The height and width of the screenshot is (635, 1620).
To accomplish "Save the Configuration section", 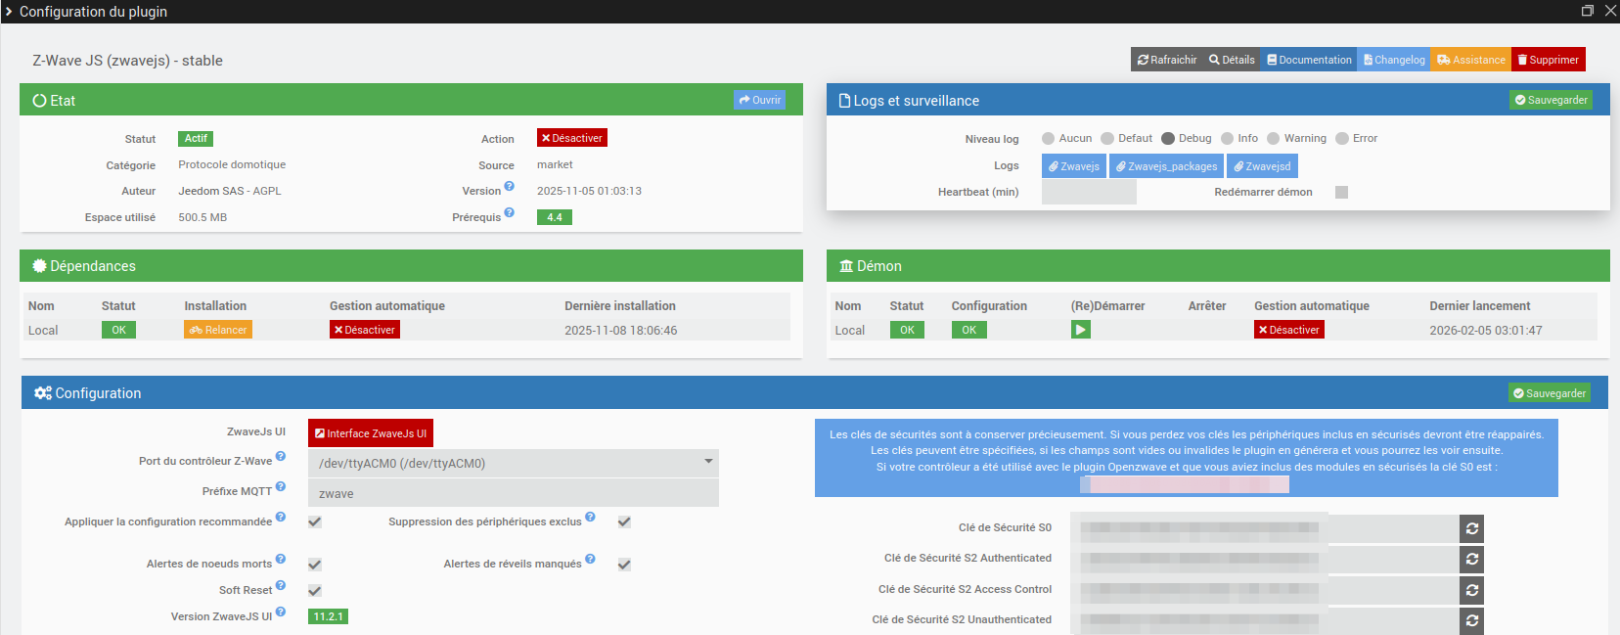I will click(x=1550, y=393).
